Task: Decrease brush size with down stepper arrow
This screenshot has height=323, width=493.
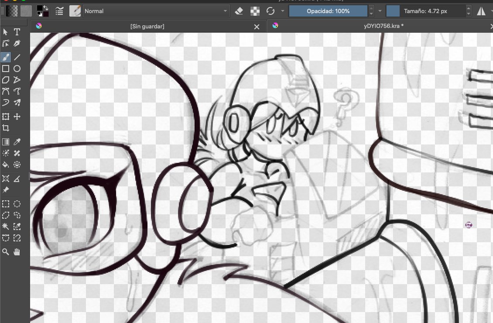Action: pyautogui.click(x=469, y=14)
